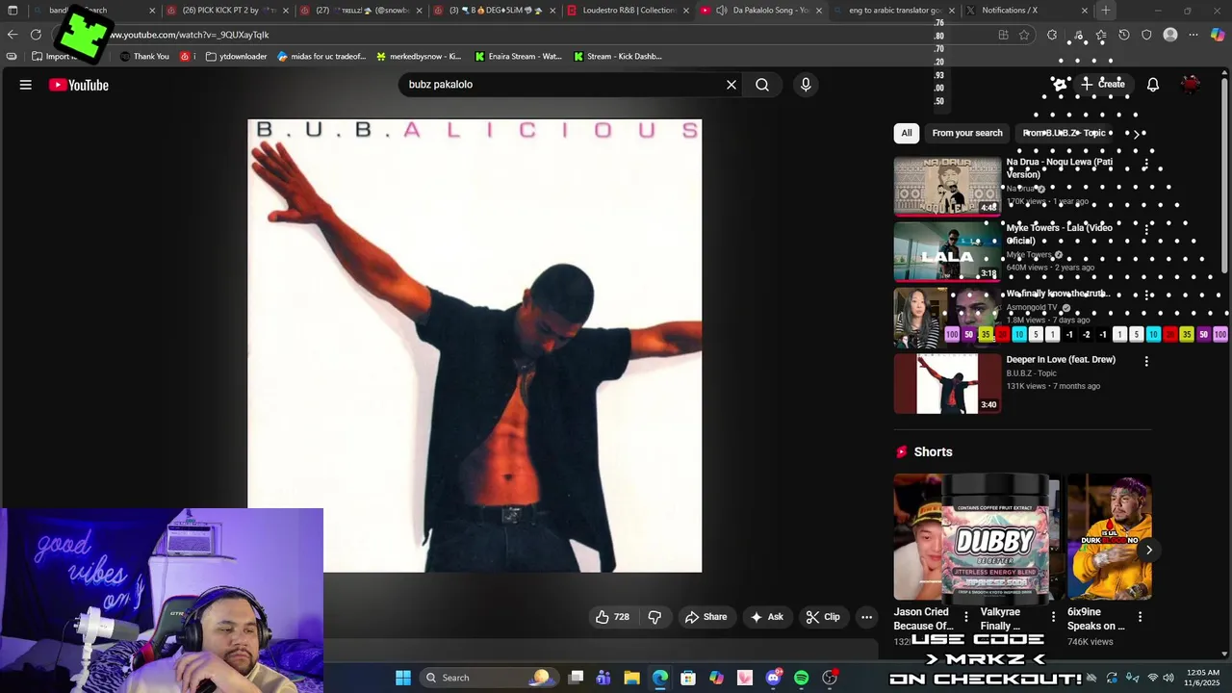Open File Explorer from taskbar

coord(631,678)
